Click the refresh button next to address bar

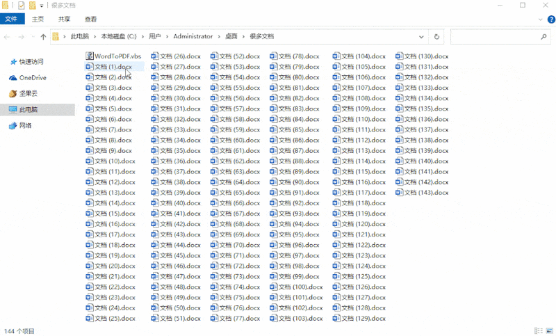(x=436, y=37)
